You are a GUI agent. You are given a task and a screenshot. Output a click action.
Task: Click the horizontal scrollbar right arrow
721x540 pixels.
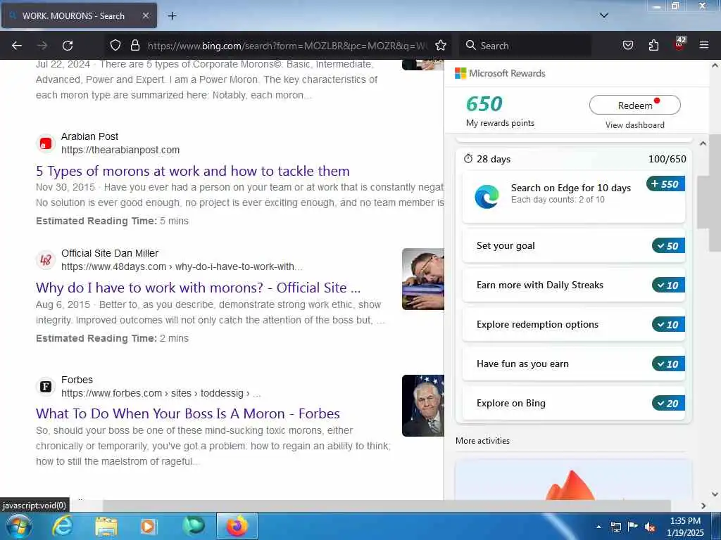pos(703,506)
